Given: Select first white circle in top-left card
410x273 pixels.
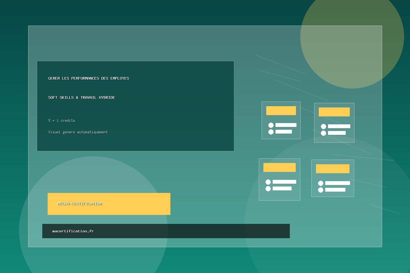Looking at the screenshot, I should point(271,125).
